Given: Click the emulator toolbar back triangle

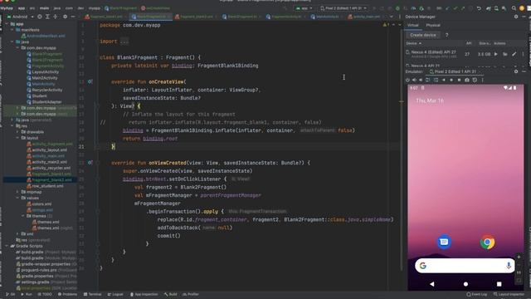Looking at the screenshot, I should pos(444,80).
